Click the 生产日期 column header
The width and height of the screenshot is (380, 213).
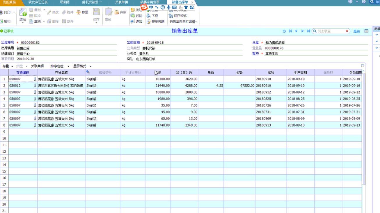301,72
